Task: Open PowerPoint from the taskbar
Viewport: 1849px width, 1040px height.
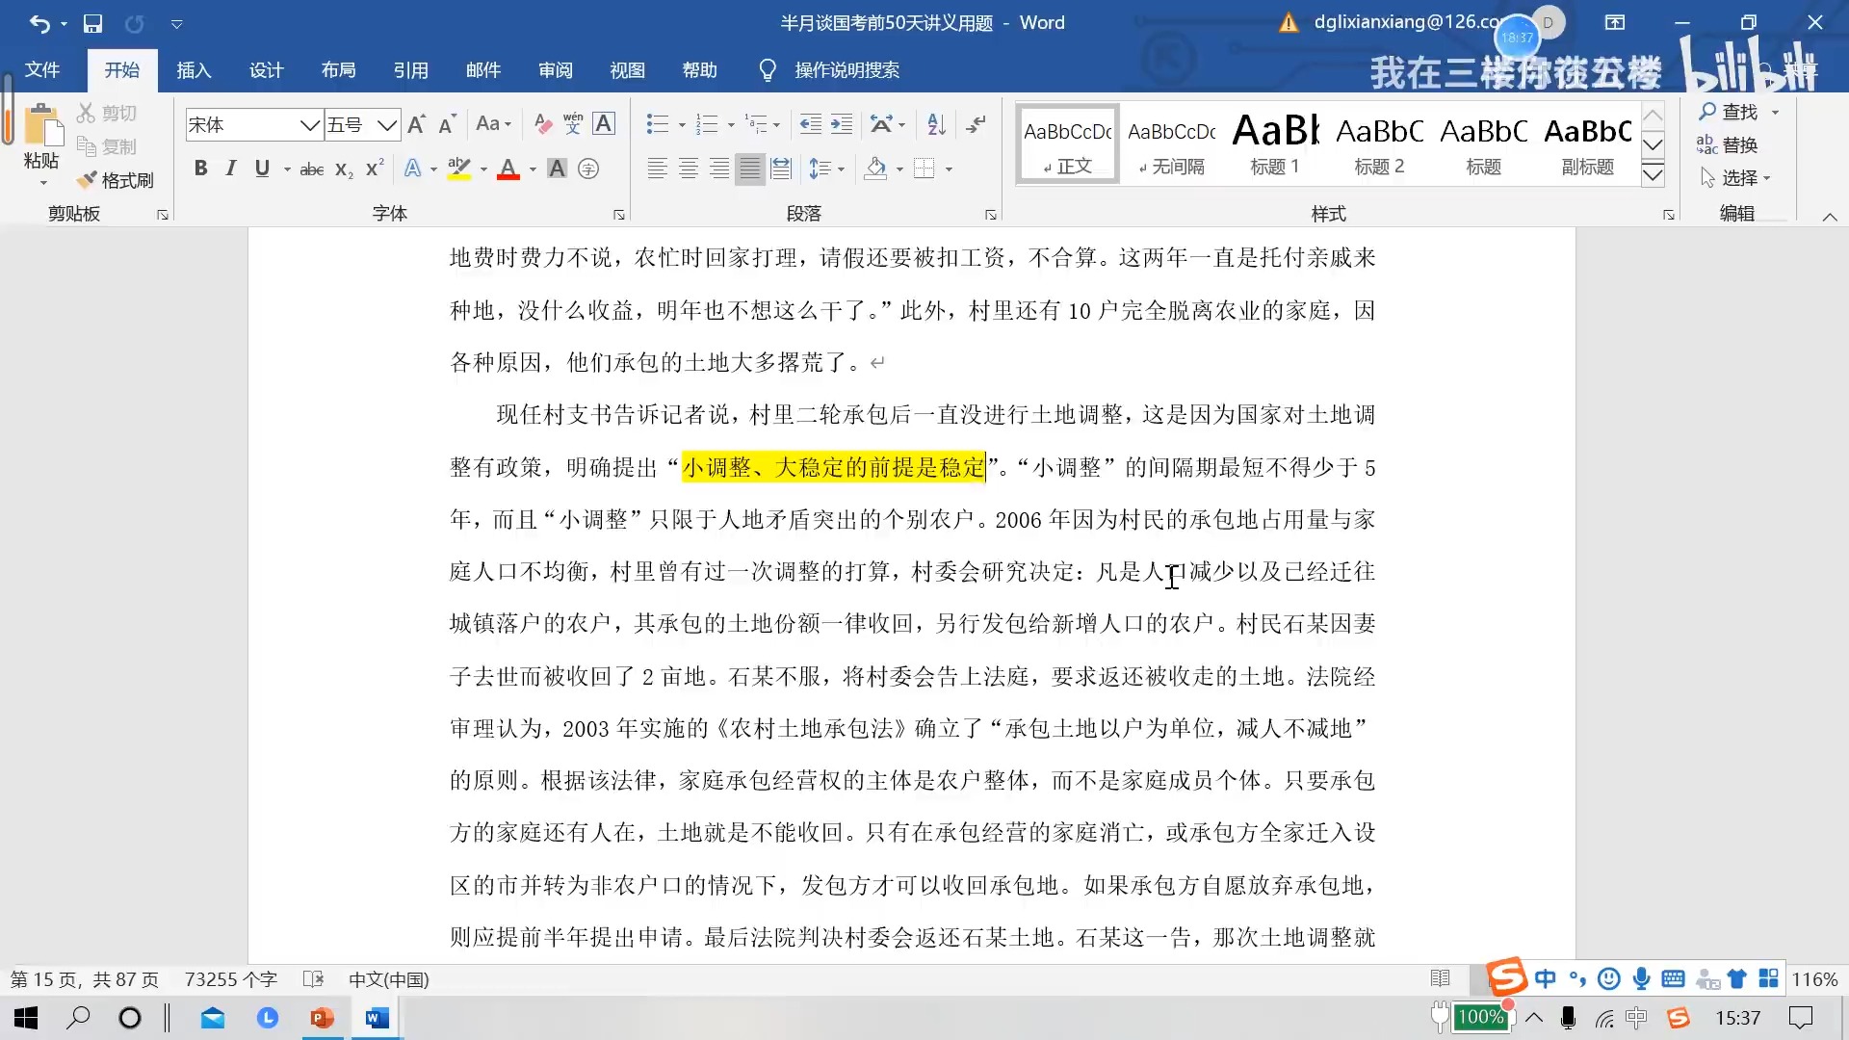Action: (x=322, y=1018)
